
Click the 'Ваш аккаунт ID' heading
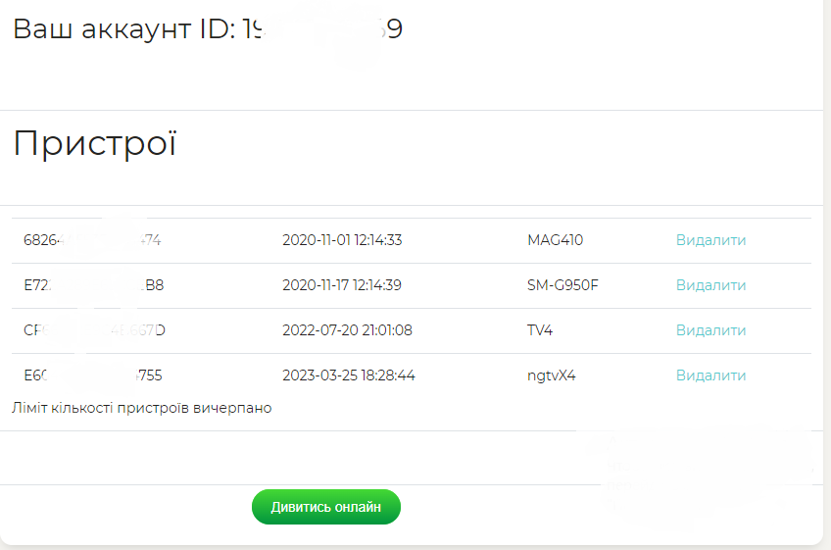point(207,29)
